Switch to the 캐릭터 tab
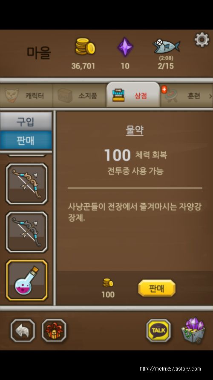Screen dimensions: 213x380 (x=26, y=96)
